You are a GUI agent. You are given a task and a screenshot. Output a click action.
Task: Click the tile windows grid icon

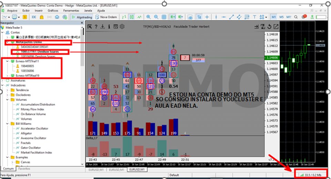164,17
